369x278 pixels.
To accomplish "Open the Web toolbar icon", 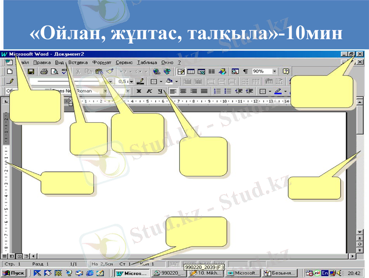I will click(x=167, y=71).
